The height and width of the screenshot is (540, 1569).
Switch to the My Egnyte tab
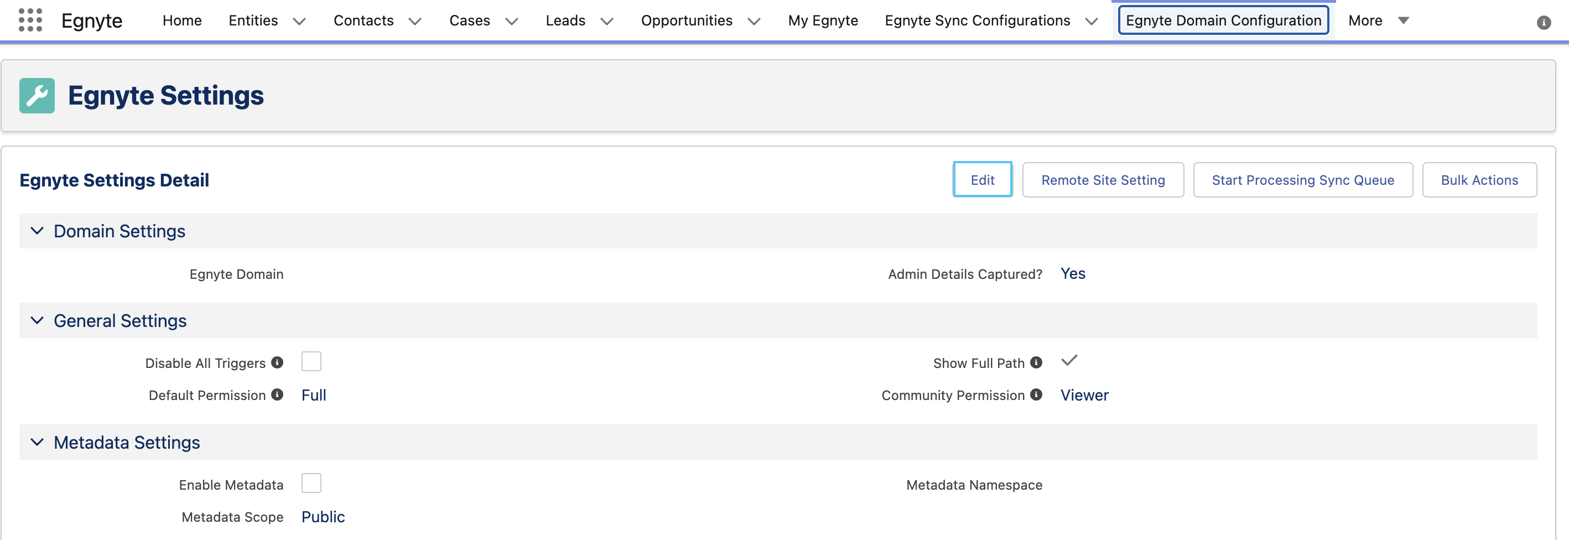(823, 20)
